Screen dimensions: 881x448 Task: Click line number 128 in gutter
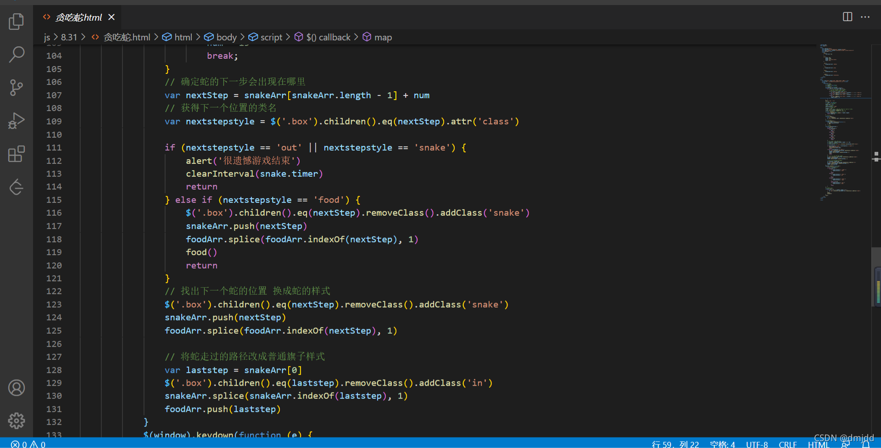pyautogui.click(x=54, y=370)
